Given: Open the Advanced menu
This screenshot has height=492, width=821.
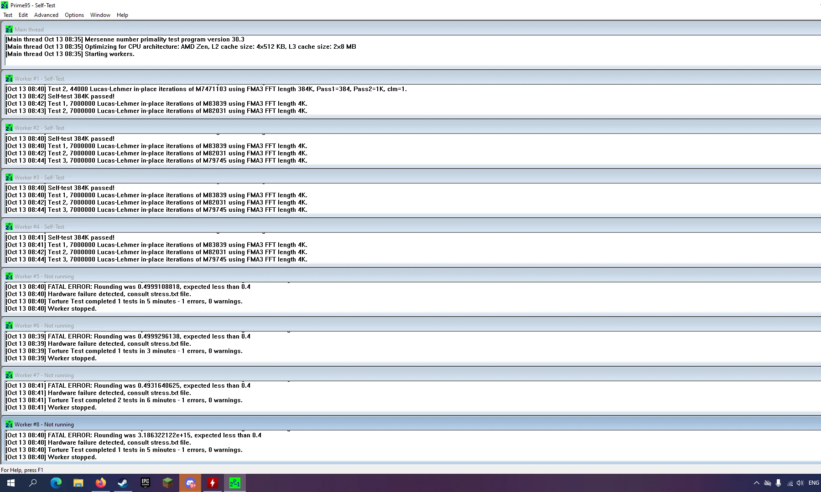Looking at the screenshot, I should [46, 15].
